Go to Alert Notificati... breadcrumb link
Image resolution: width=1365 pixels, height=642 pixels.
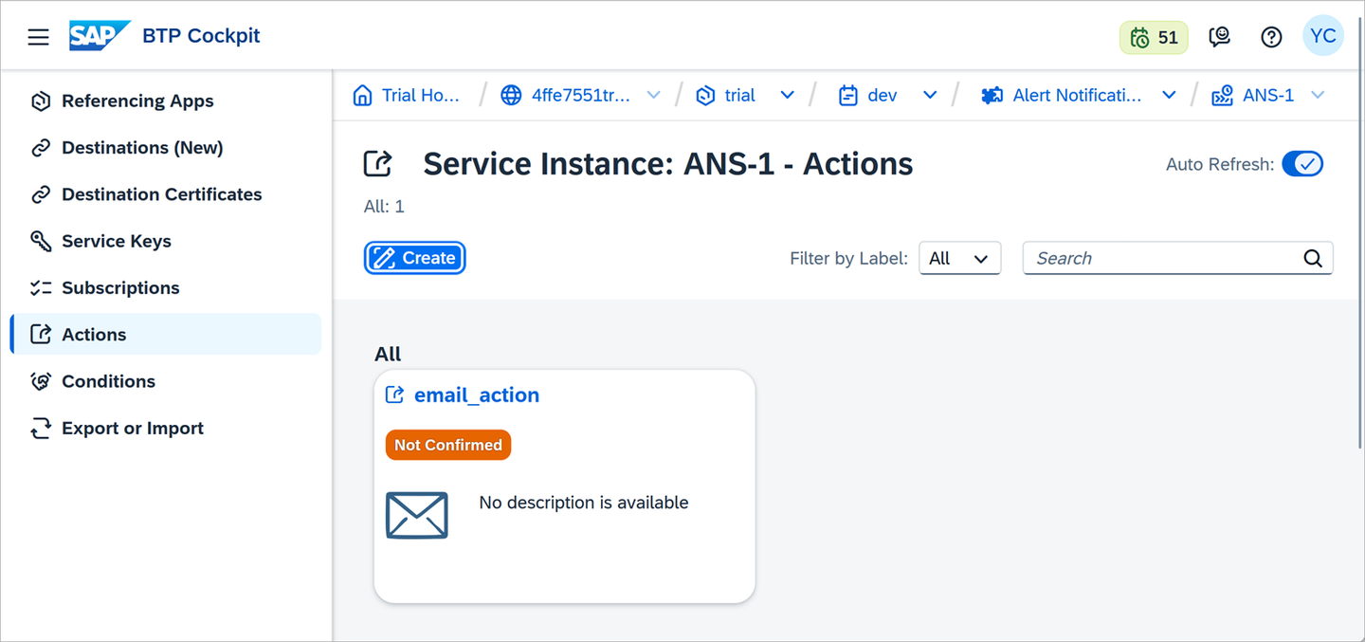tap(1078, 95)
